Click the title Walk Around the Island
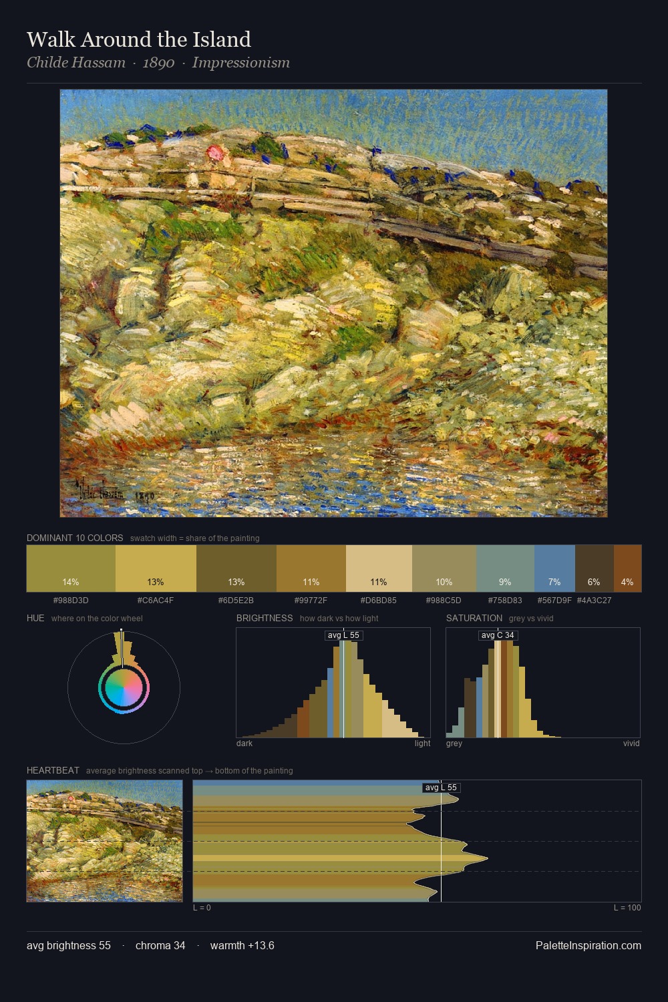This screenshot has height=1002, width=668. (x=139, y=39)
